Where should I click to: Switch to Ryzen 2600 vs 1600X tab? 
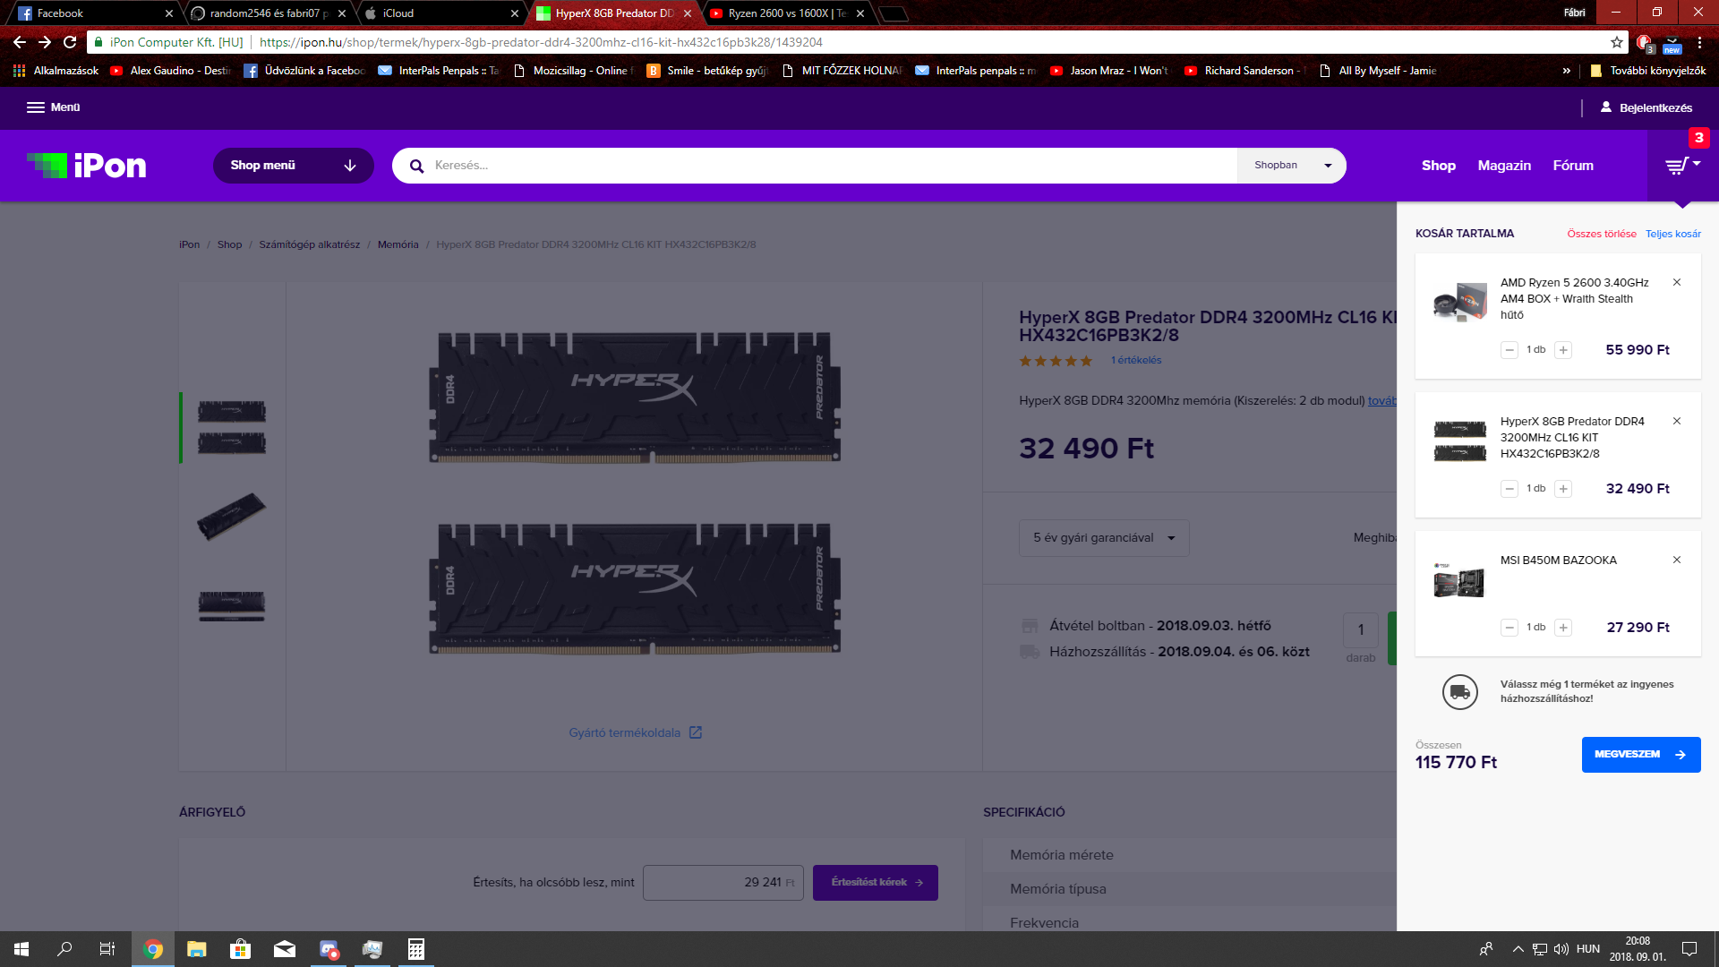tap(786, 13)
